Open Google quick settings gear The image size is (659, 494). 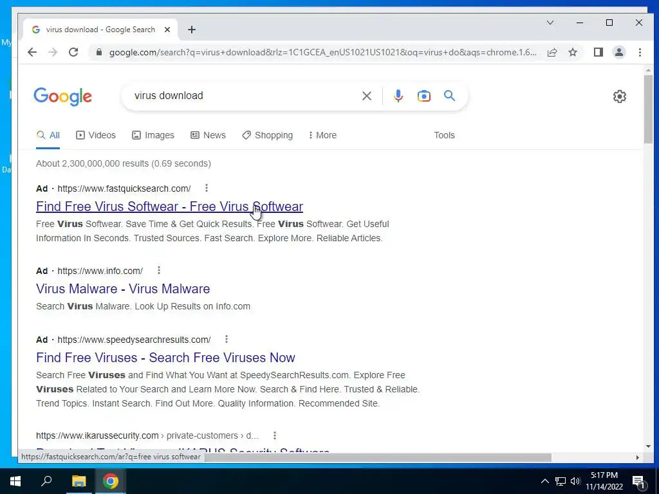point(620,96)
